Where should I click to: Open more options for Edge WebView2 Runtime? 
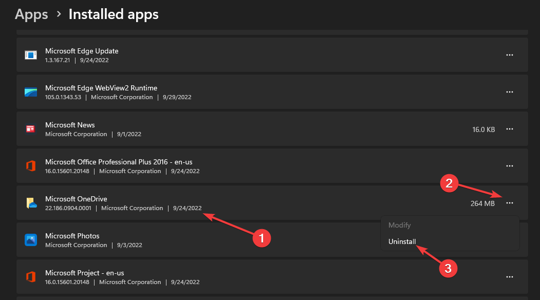tap(510, 92)
